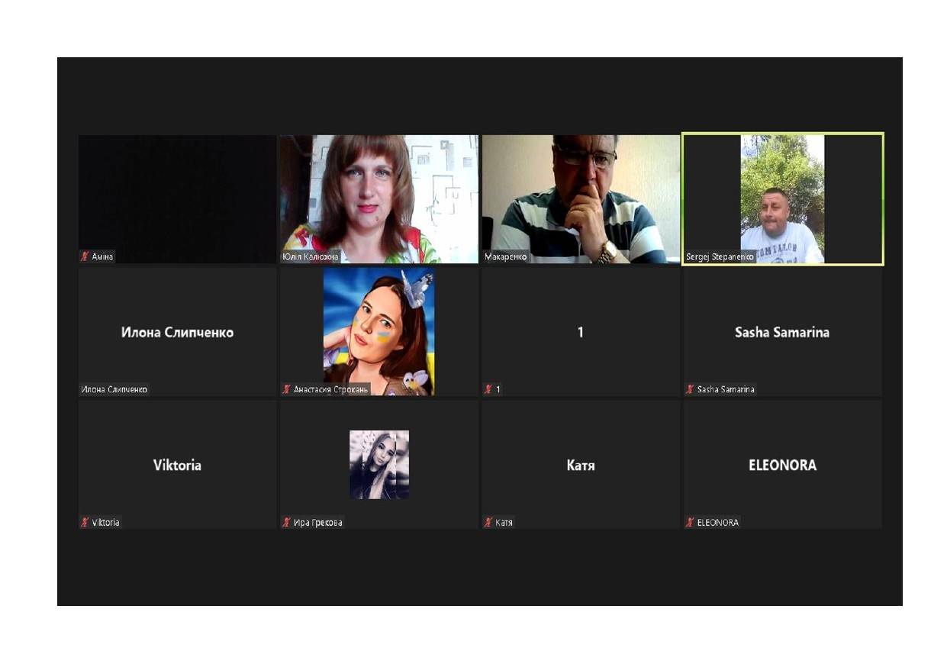Click Sergej Stepanenko name label
The height and width of the screenshot is (667, 947).
click(720, 257)
